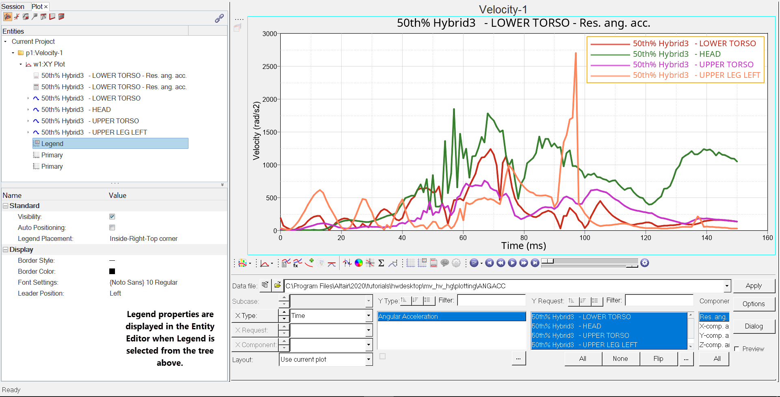780x397 pixels.
Task: Click the Flip button
Action: click(658, 358)
